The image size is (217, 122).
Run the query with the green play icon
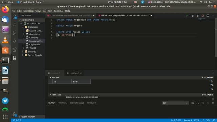187,16
